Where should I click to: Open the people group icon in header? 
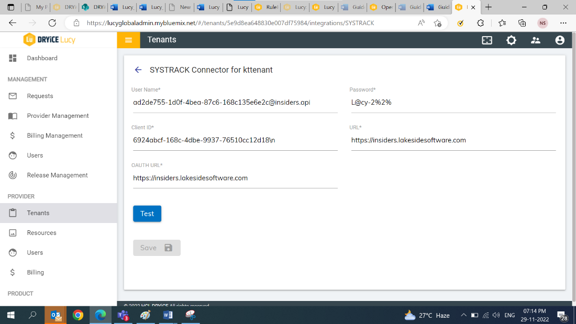[x=535, y=40]
